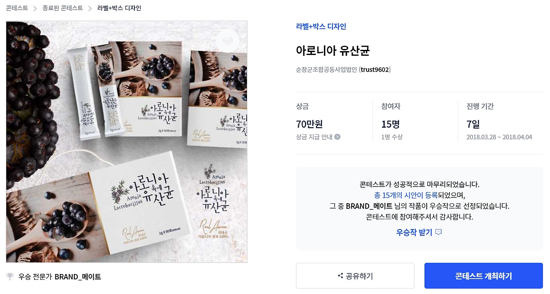Open the trust9602 host profile

pyautogui.click(x=375, y=69)
